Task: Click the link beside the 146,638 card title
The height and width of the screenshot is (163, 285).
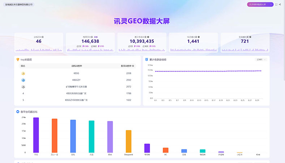Action: [96, 37]
